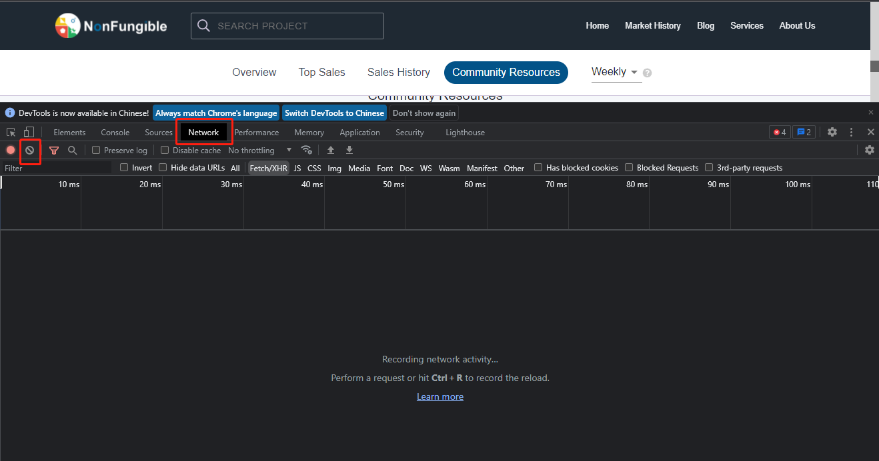The height and width of the screenshot is (461, 879).
Task: Click the blue issues count badge
Action: (804, 132)
